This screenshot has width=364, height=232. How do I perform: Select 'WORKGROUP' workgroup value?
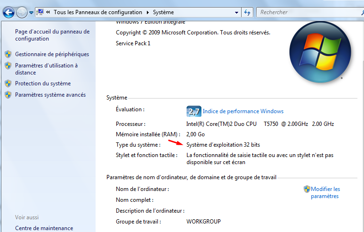pos(203,222)
